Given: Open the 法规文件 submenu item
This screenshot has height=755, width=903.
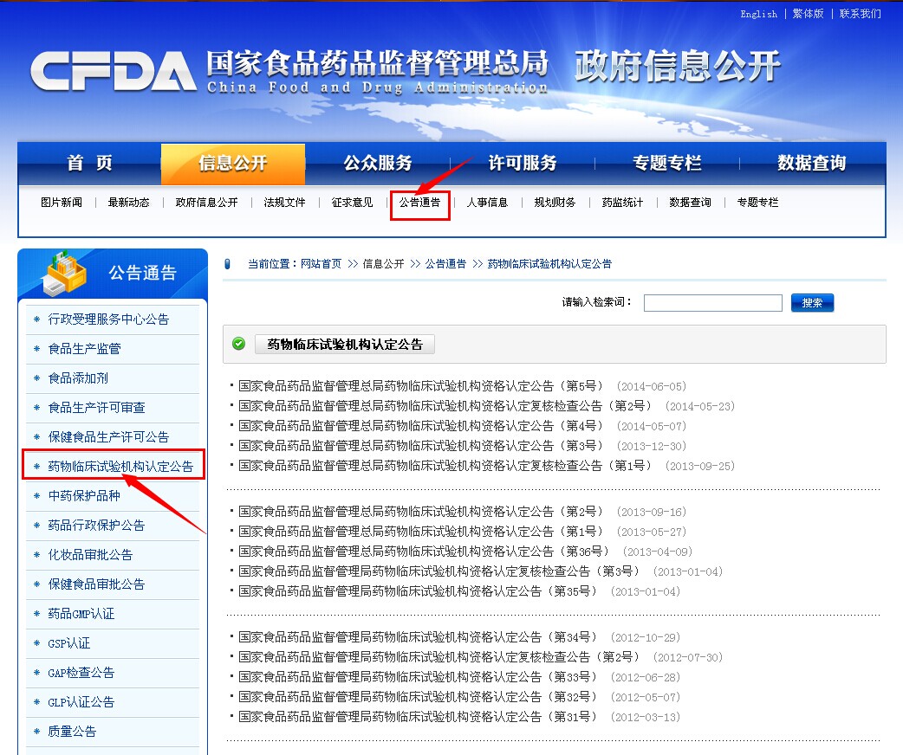Looking at the screenshot, I should pyautogui.click(x=284, y=203).
